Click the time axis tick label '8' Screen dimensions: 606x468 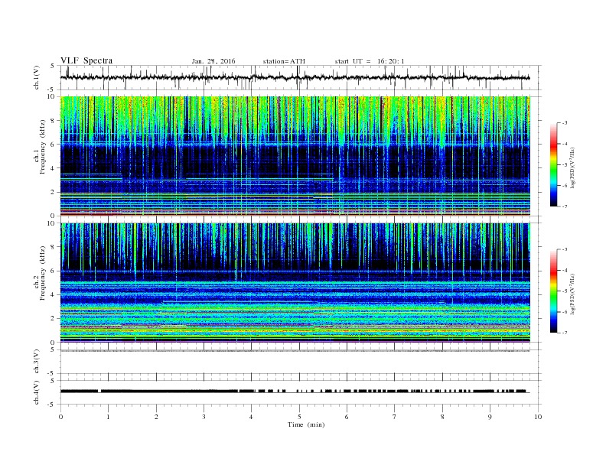click(x=442, y=417)
